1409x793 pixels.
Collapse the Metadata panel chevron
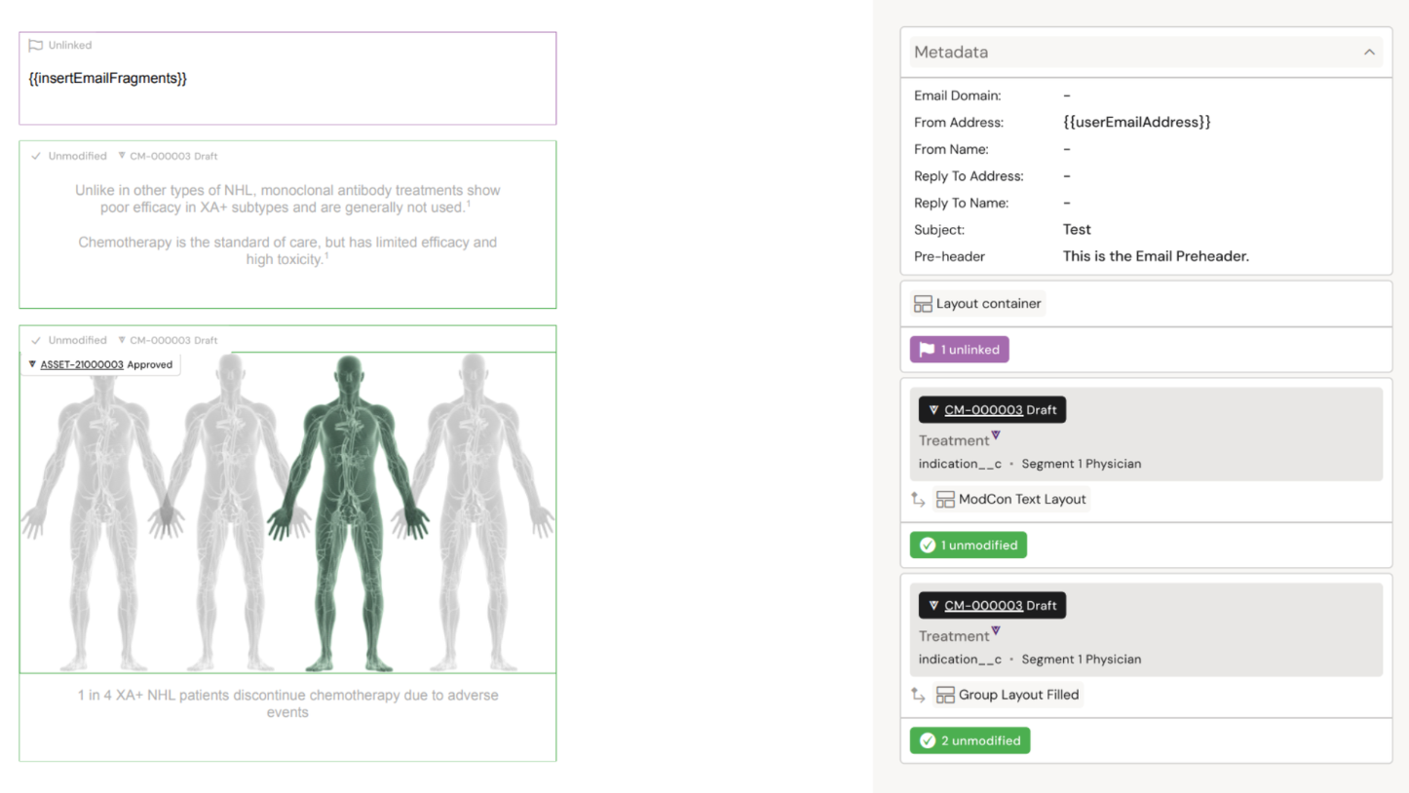(x=1369, y=53)
